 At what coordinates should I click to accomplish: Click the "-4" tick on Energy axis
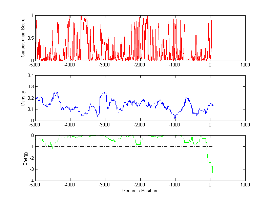(x=31, y=181)
